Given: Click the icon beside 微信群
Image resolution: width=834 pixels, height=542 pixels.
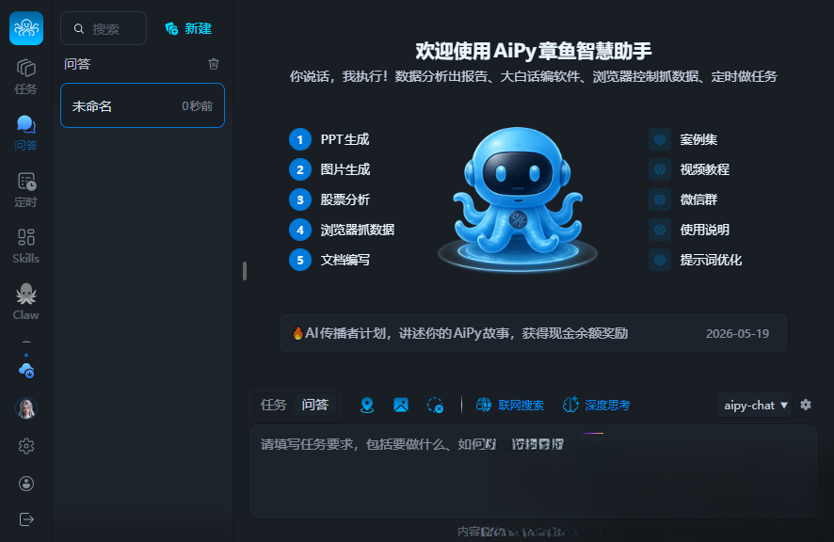Looking at the screenshot, I should [x=660, y=199].
